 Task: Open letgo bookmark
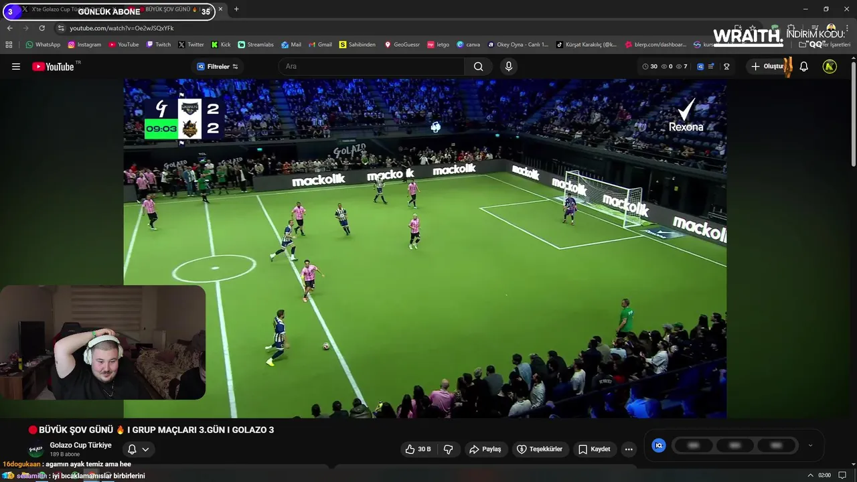(x=438, y=45)
